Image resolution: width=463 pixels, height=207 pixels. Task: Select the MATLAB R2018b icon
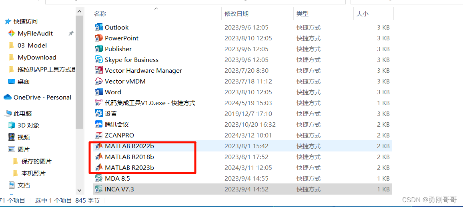98,157
